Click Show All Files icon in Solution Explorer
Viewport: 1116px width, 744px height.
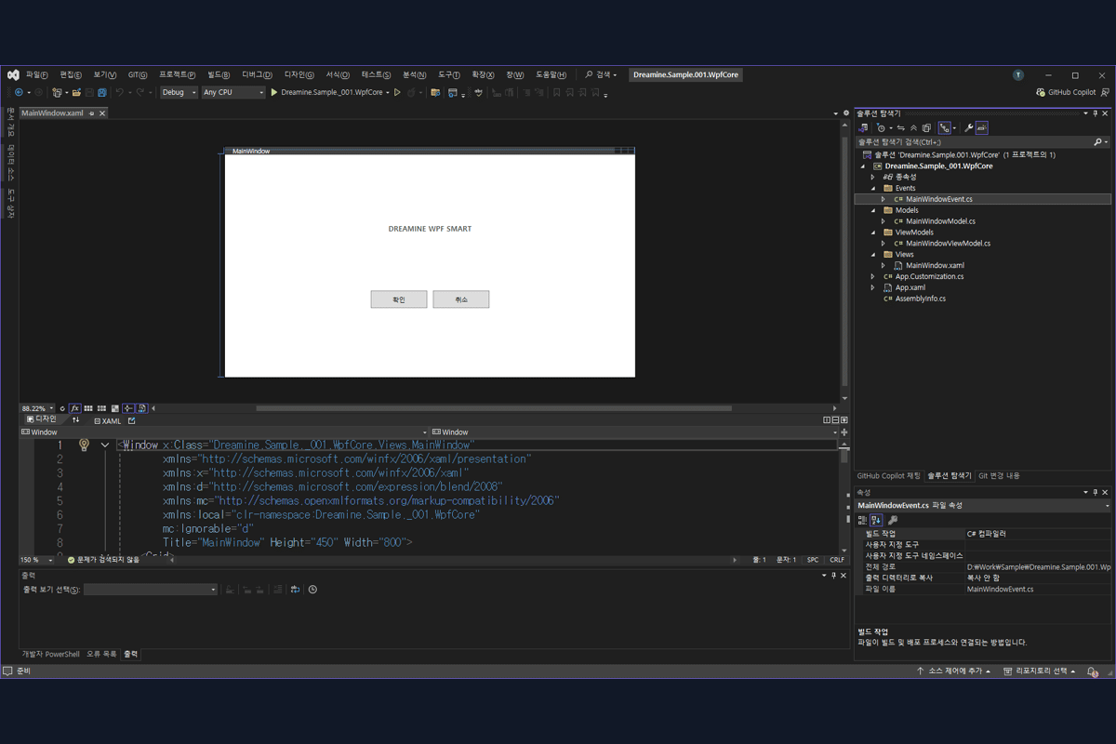point(926,127)
